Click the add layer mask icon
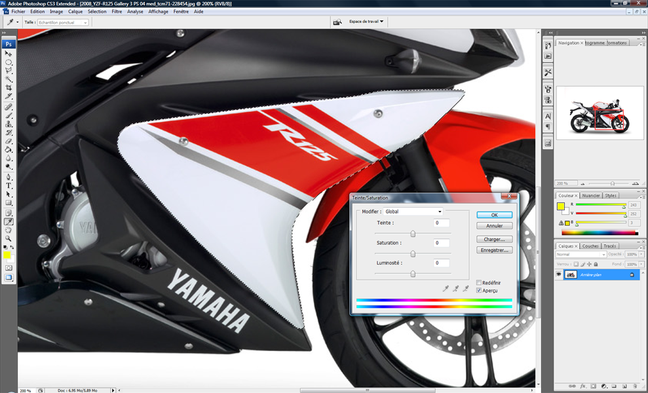The image size is (648, 393). pos(593,386)
